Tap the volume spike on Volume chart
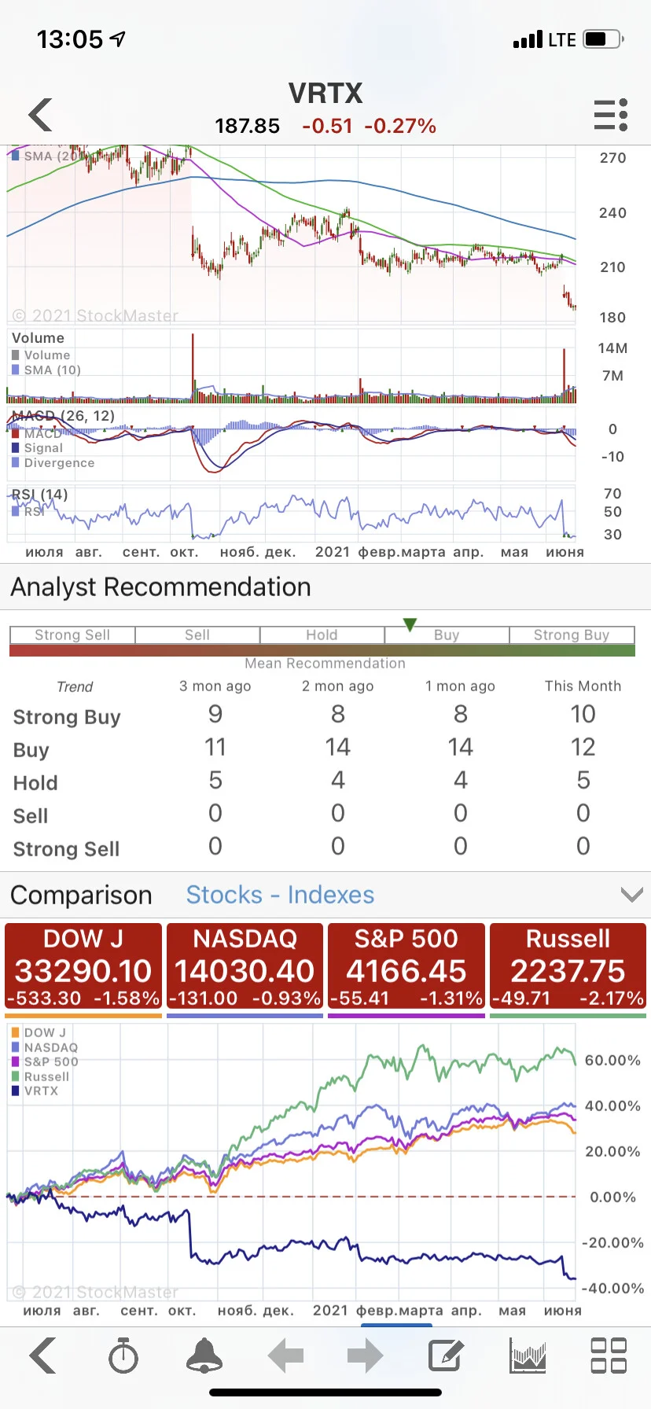 193,366
